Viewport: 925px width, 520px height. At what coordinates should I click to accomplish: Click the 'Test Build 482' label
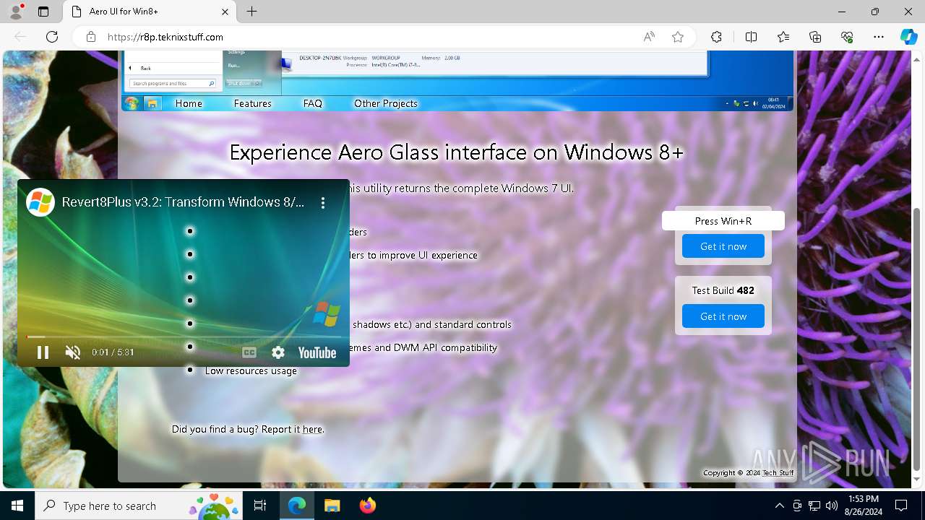(723, 290)
